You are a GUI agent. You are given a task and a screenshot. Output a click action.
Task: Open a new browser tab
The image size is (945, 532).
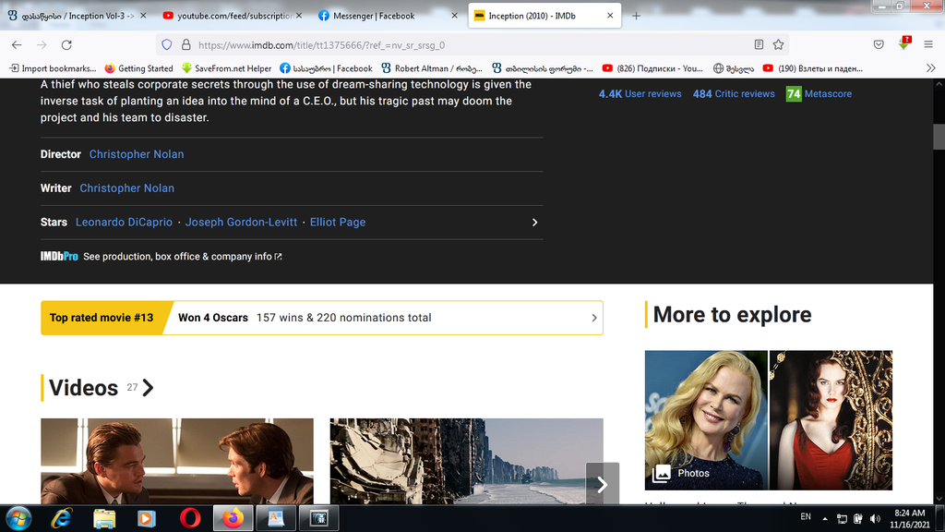click(636, 16)
